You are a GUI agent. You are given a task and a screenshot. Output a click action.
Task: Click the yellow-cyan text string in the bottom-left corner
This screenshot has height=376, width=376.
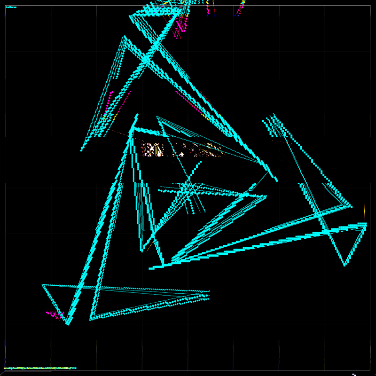tap(40, 368)
